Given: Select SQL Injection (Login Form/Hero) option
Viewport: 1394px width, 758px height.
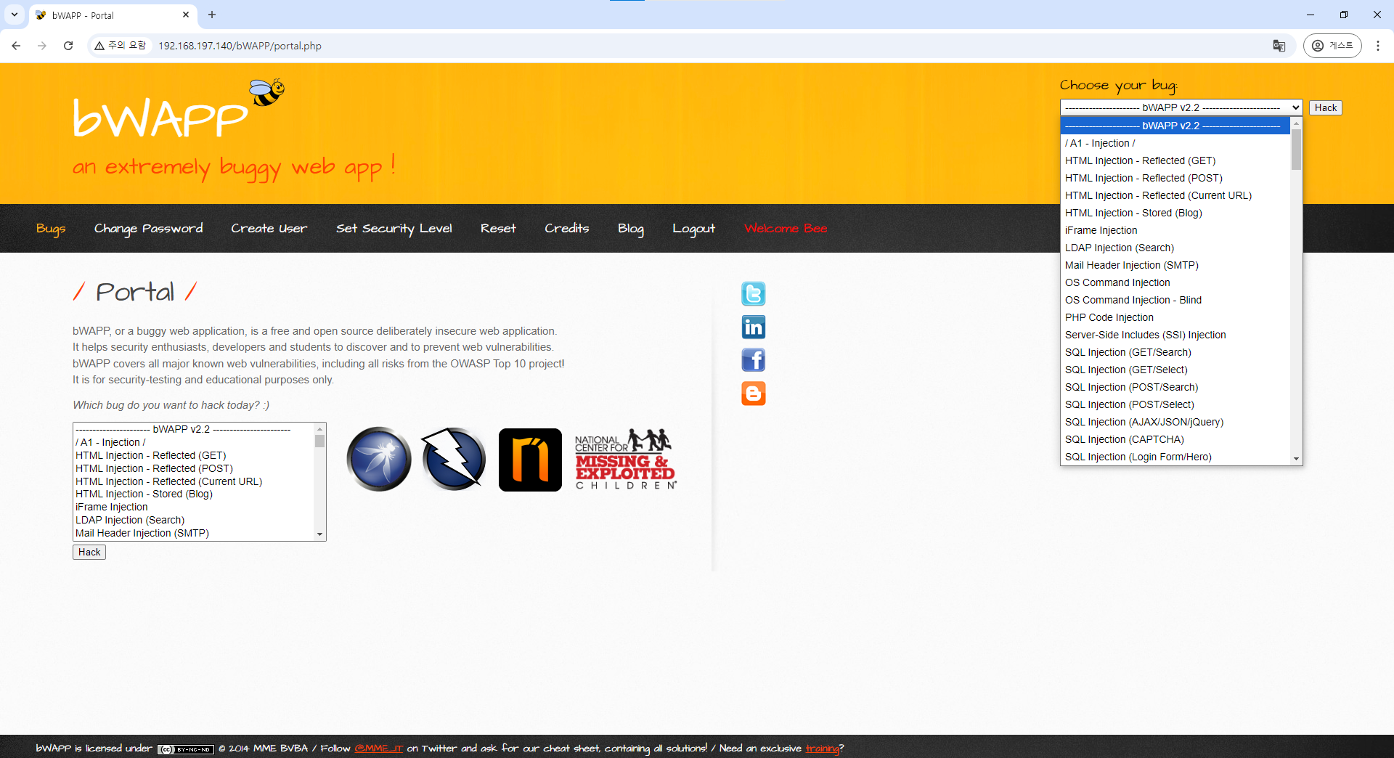Looking at the screenshot, I should pyautogui.click(x=1175, y=457).
